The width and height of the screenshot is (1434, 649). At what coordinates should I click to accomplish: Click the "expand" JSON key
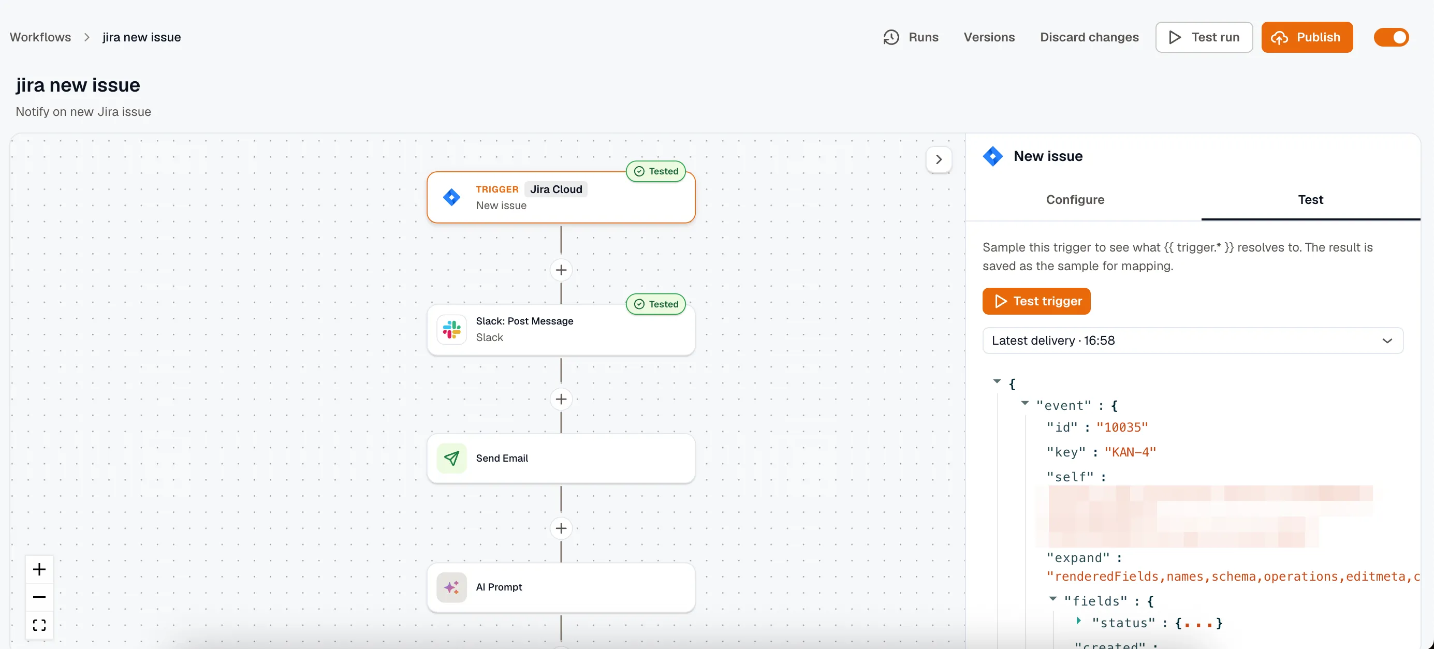(1077, 558)
